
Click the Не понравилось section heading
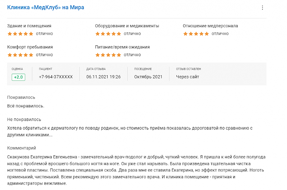(24, 120)
